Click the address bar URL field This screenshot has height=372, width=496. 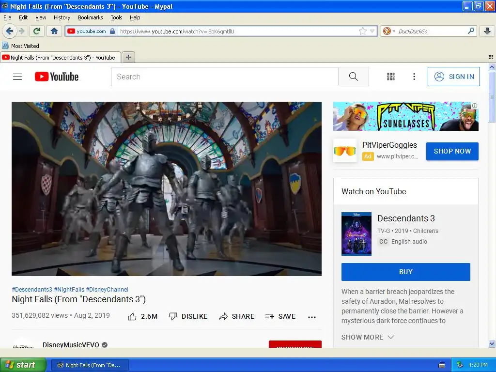239,31
